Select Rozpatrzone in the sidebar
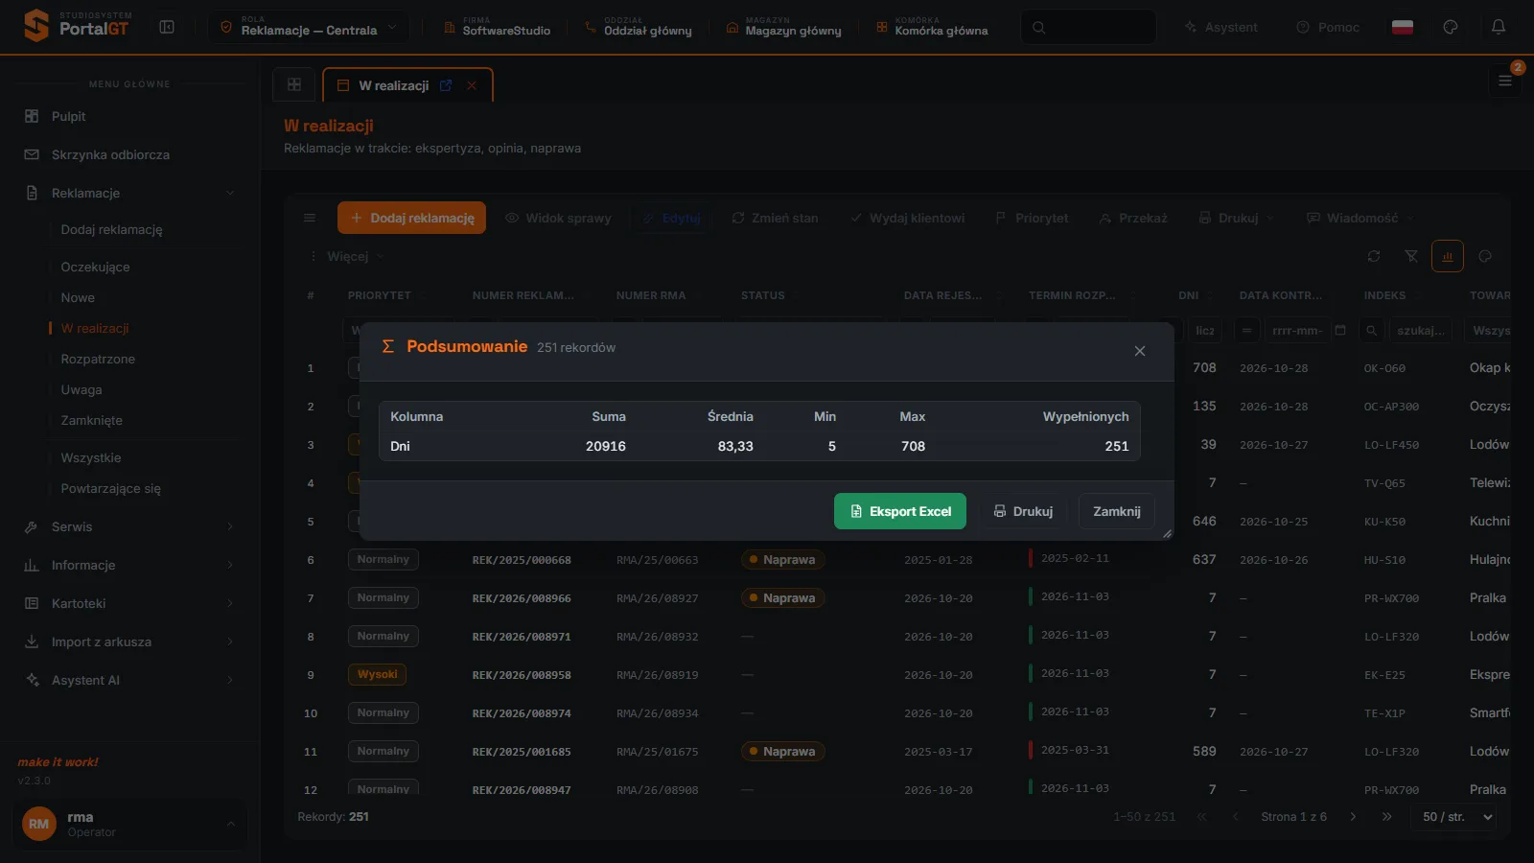Viewport: 1534px width, 863px height. point(98,359)
